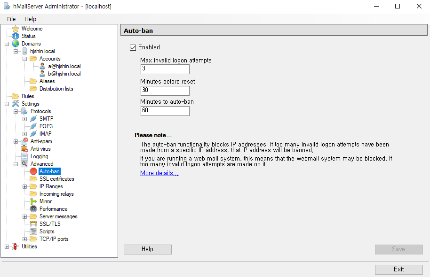Screen dimensions: 430x277
Task: Click the Mirror arrow icon
Action: 33,201
